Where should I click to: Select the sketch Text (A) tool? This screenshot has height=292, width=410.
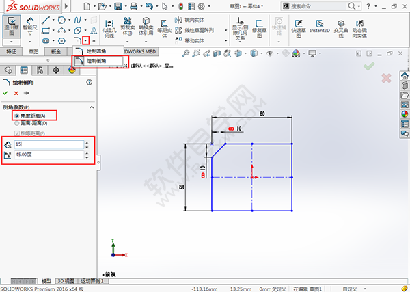94,30
